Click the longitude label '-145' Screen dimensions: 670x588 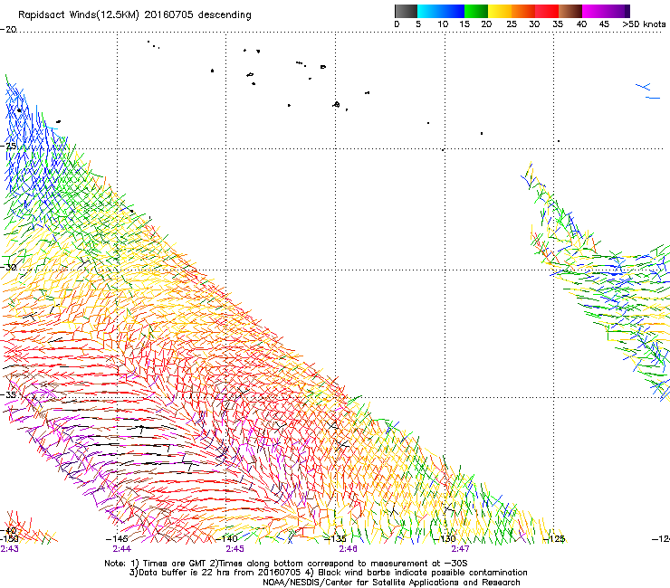pos(117,539)
